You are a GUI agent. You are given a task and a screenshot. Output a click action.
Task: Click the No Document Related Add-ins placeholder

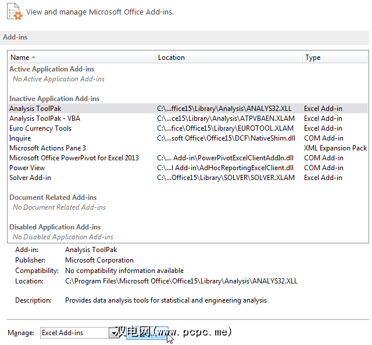pos(59,207)
